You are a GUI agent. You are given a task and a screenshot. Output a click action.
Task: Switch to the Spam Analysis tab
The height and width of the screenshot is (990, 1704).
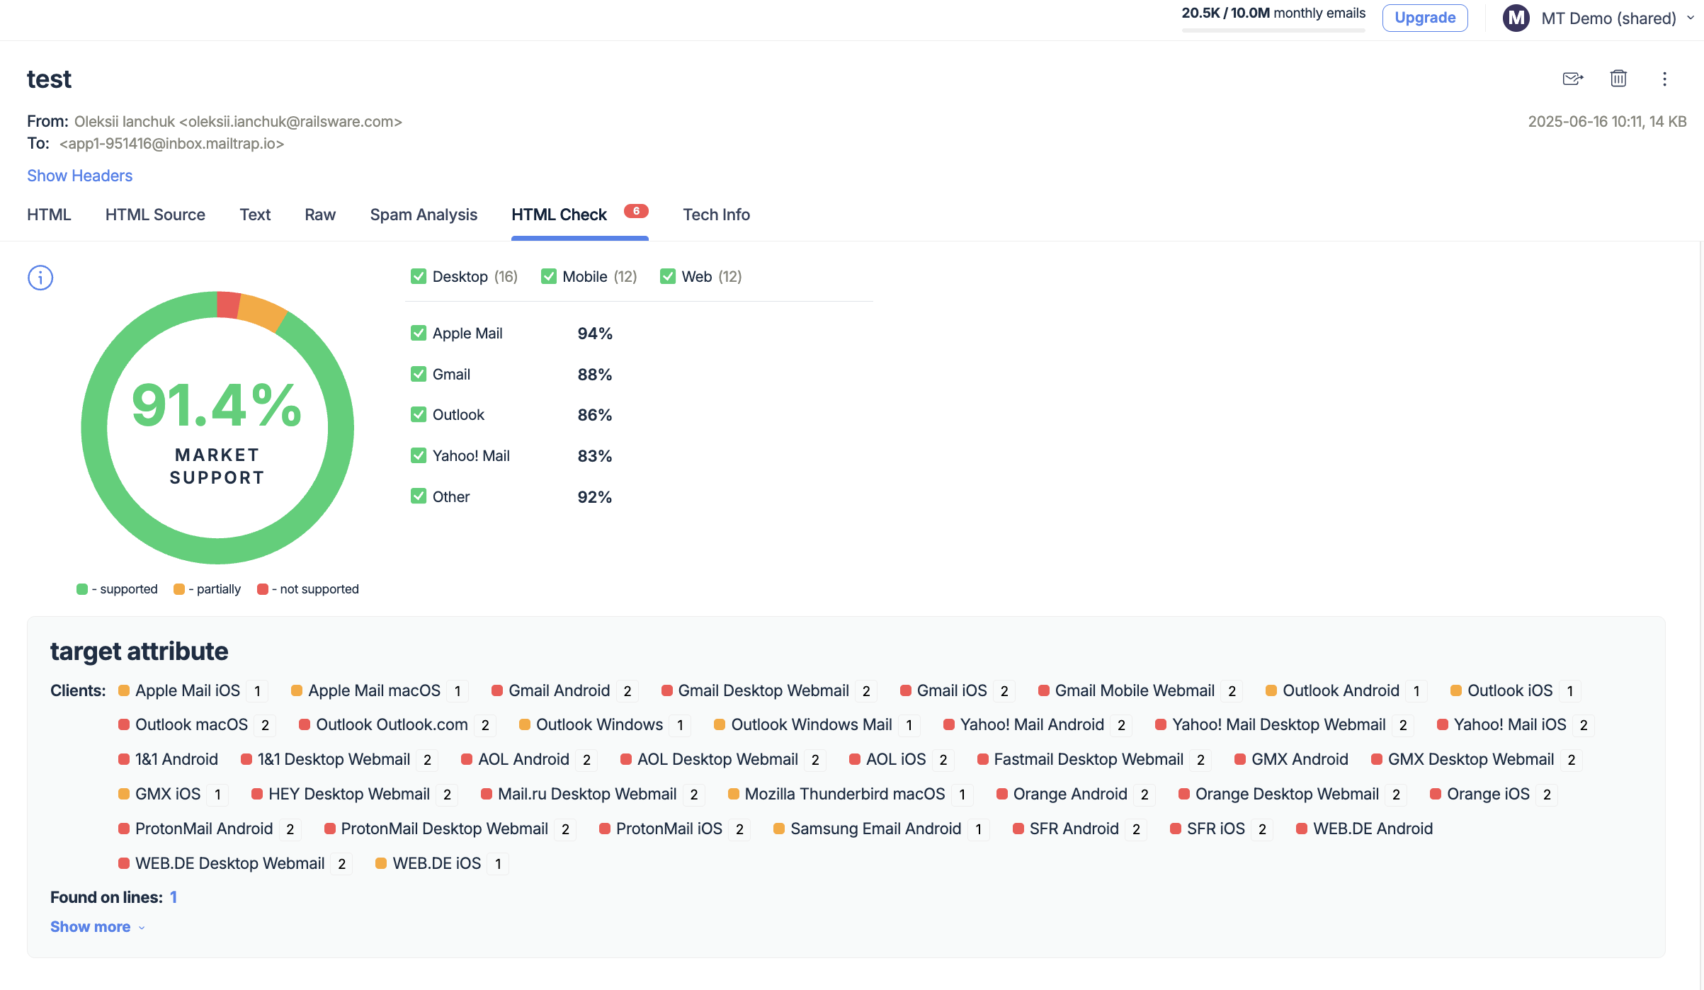pyautogui.click(x=424, y=215)
